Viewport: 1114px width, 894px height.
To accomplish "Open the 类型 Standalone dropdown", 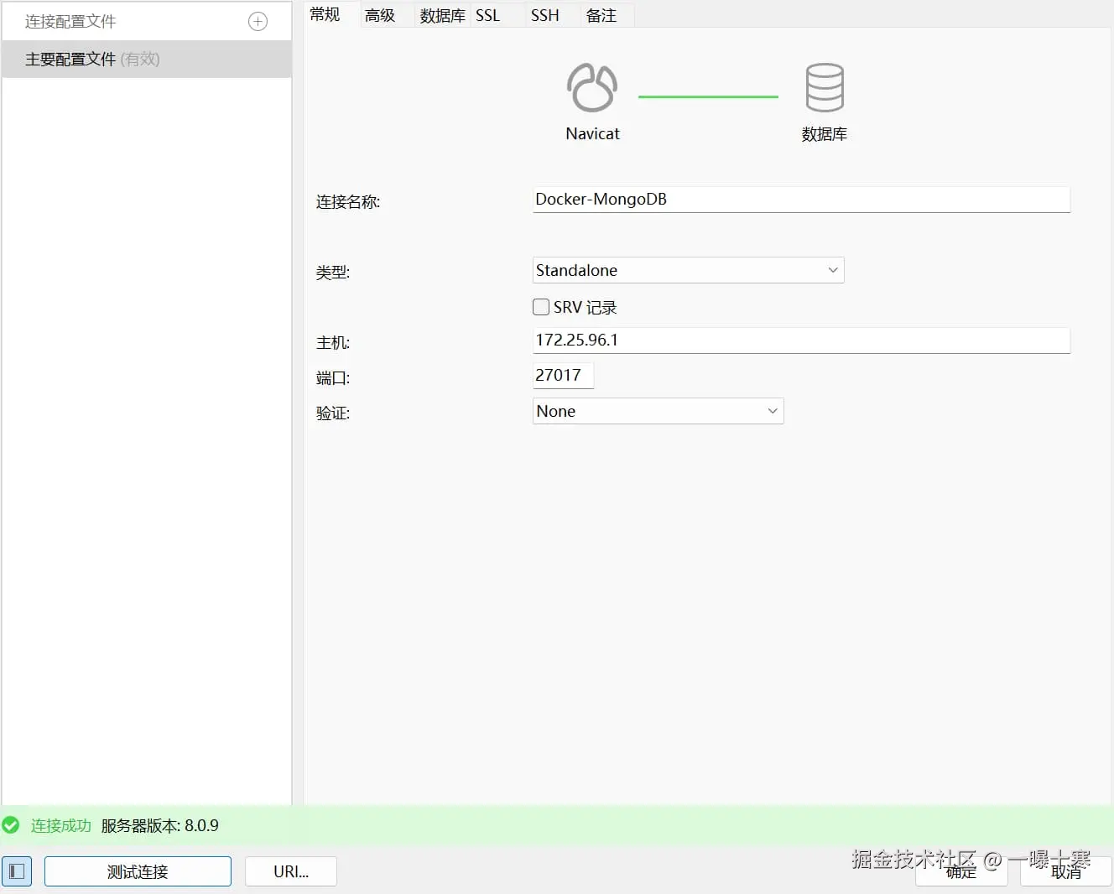I will point(688,270).
